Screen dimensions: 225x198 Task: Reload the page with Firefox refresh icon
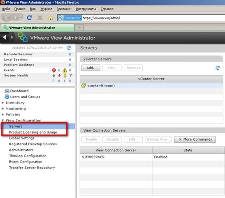[x=30, y=18]
